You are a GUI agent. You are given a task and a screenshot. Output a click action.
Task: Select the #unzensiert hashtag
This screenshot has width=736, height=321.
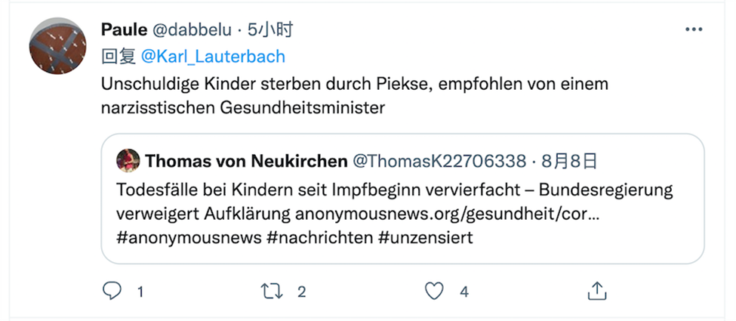[426, 237]
